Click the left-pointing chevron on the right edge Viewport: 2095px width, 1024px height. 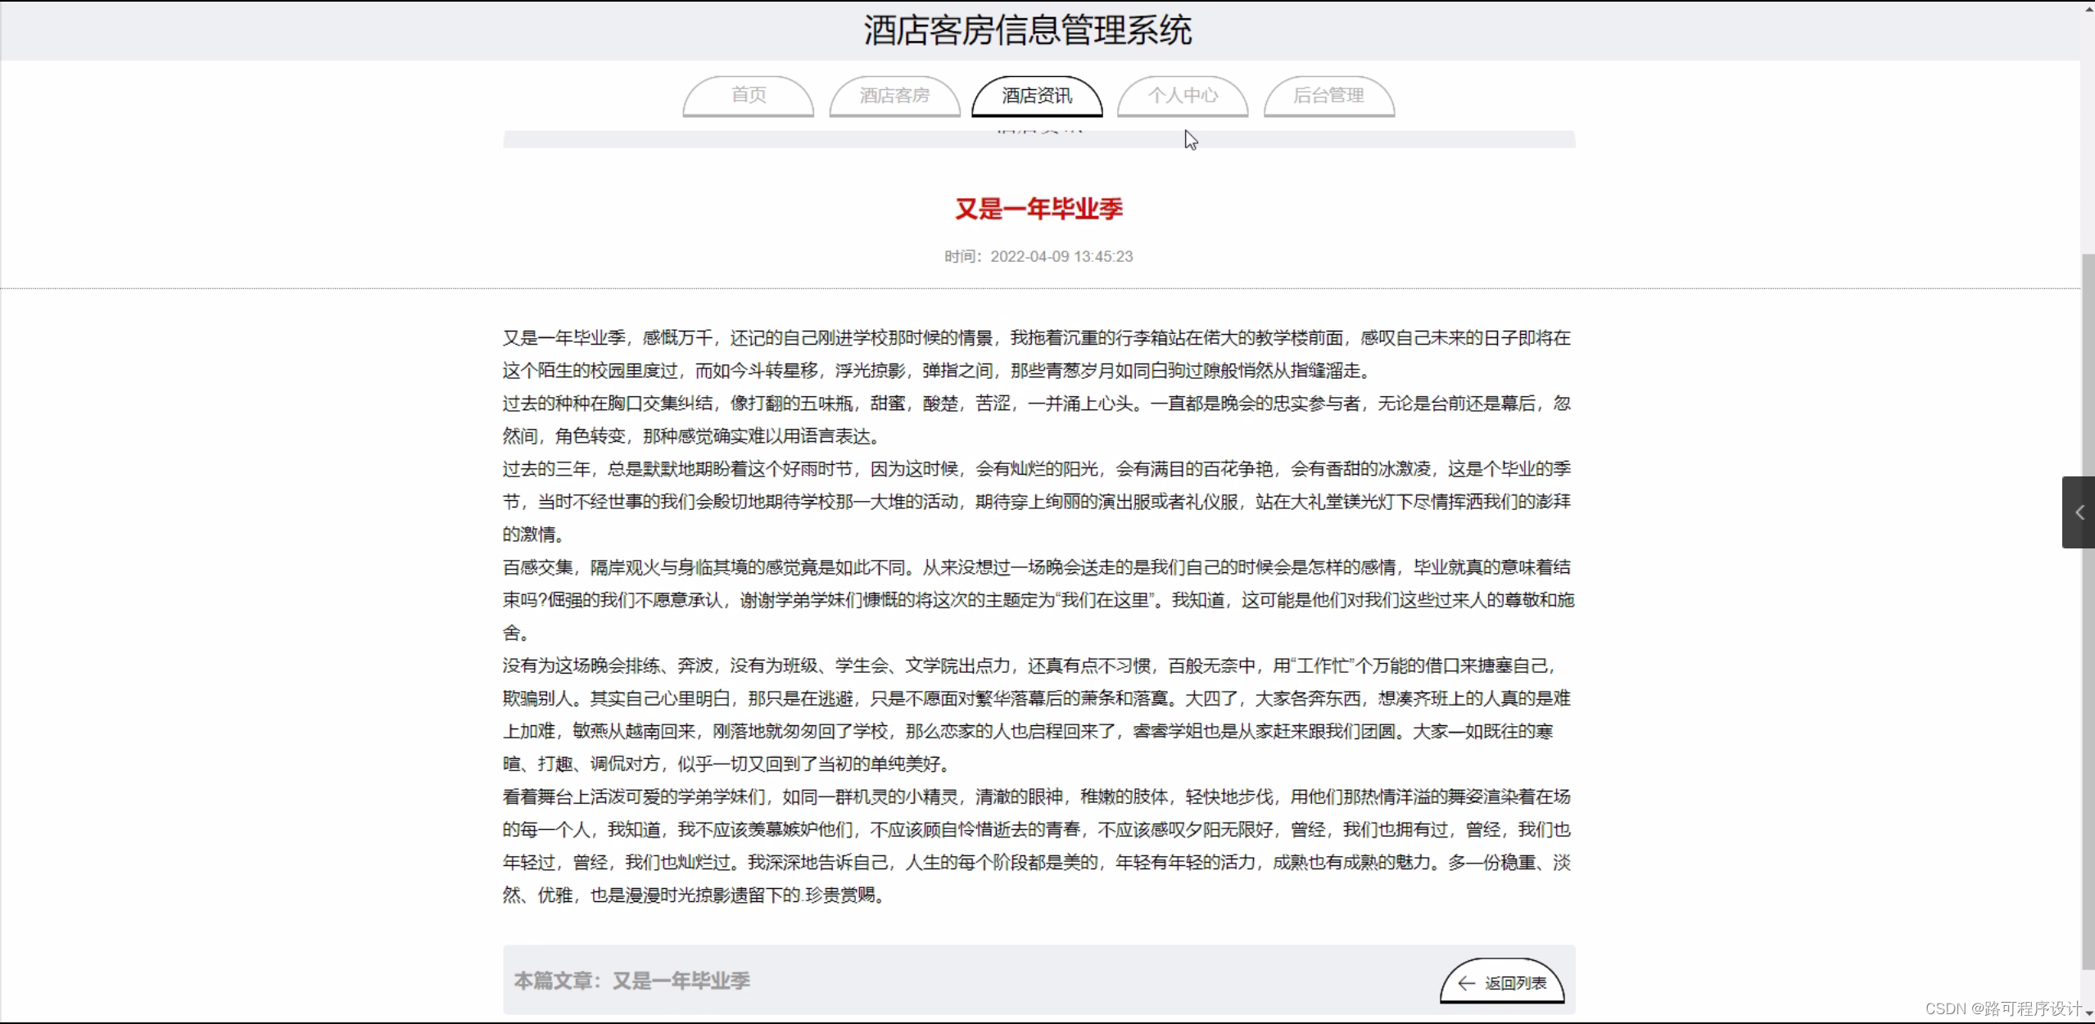click(2079, 512)
